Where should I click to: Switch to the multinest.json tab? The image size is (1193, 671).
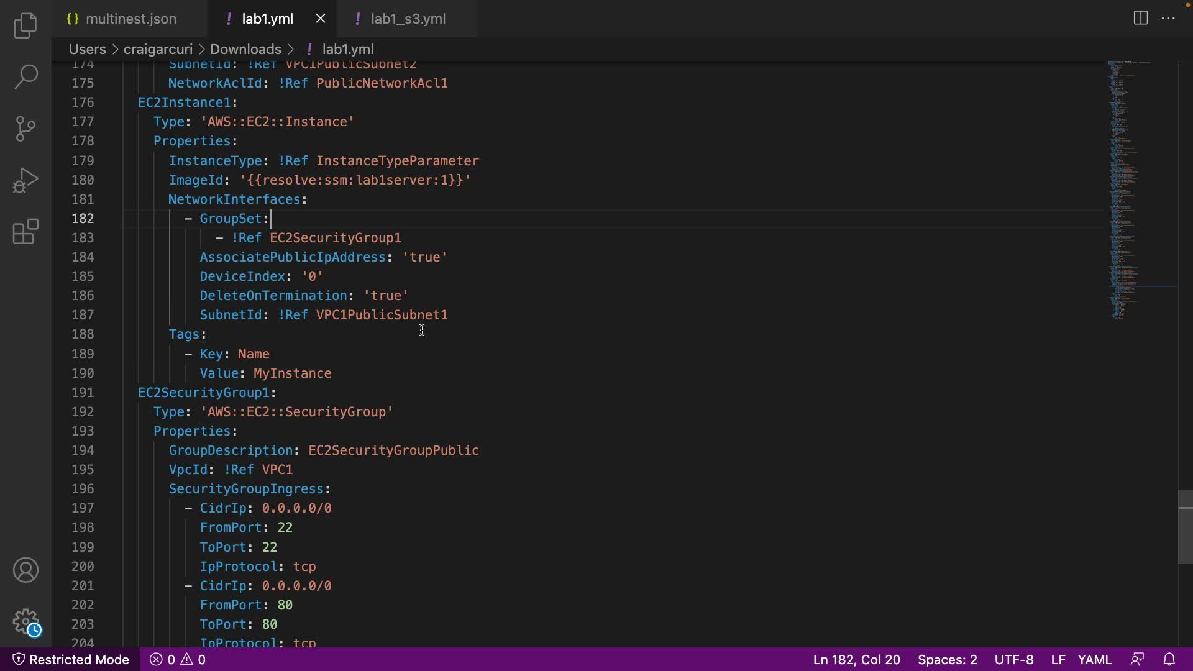[130, 19]
